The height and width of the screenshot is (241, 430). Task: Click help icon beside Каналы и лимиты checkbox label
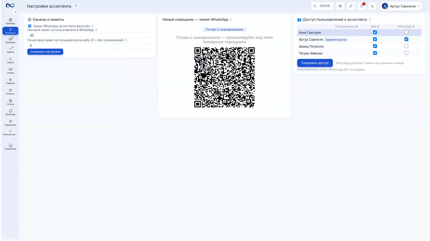[x=92, y=26]
